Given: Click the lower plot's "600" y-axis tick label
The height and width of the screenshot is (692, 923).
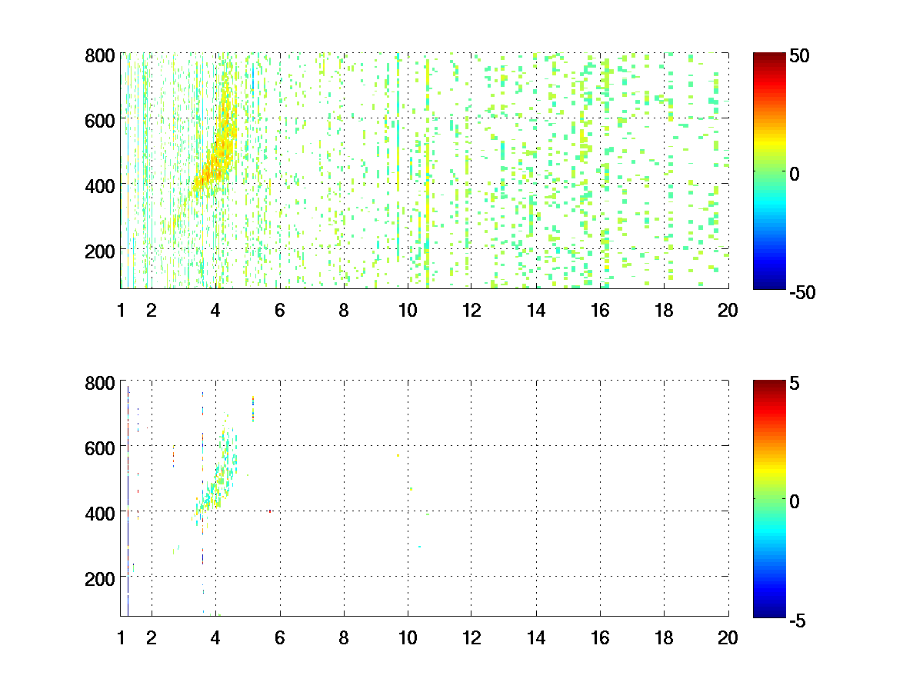Looking at the screenshot, I should pos(100,447).
